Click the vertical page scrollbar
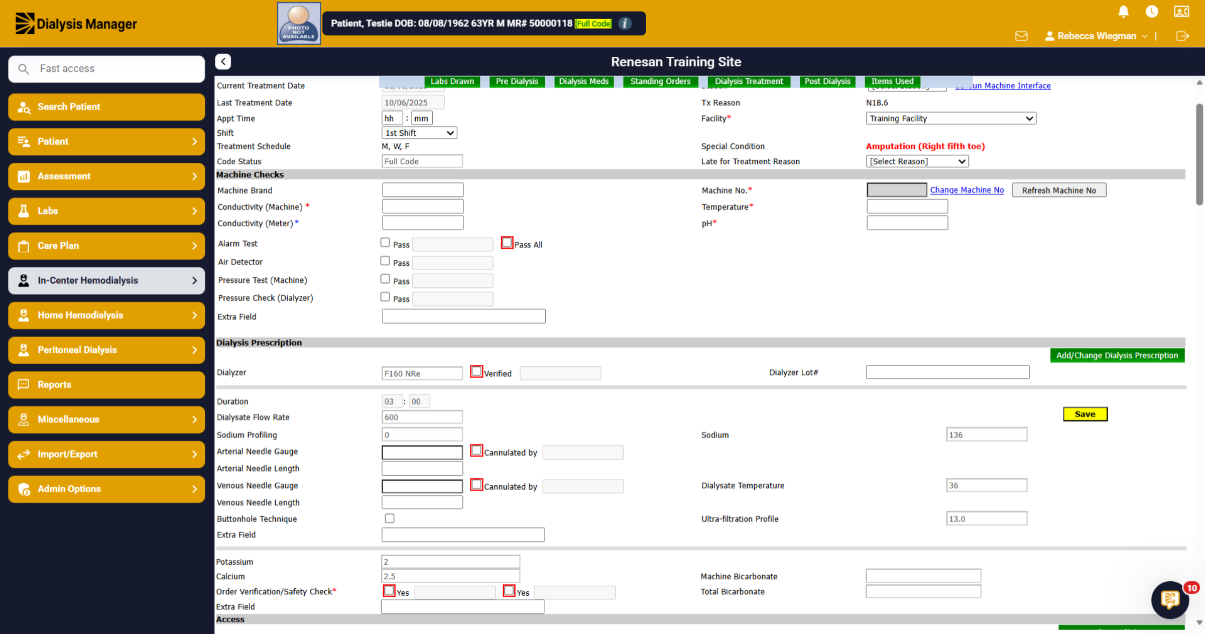 (1199, 154)
